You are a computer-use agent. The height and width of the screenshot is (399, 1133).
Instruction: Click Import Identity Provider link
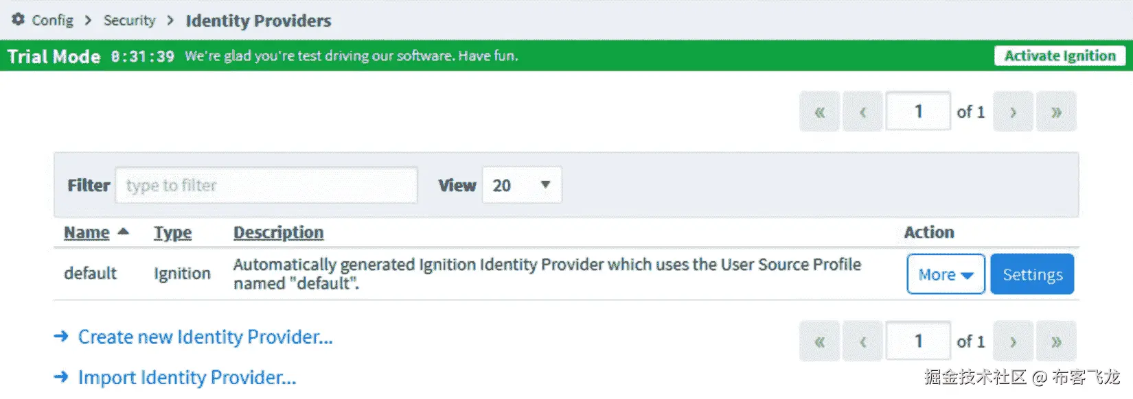pyautogui.click(x=187, y=377)
